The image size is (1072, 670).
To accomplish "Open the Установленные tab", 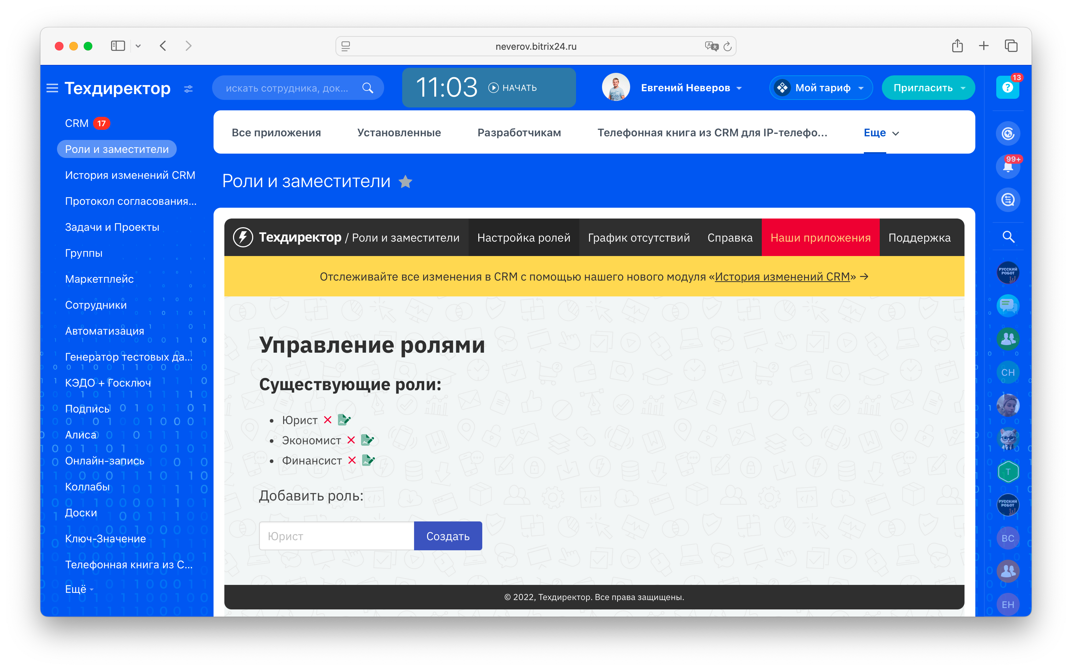I will click(399, 132).
